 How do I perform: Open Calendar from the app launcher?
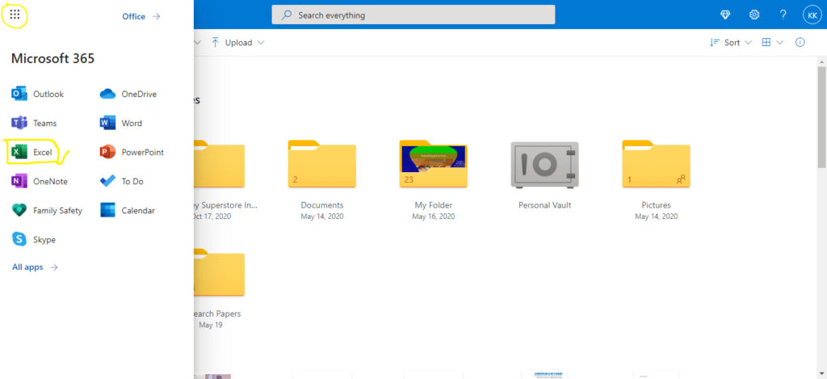[x=127, y=210]
